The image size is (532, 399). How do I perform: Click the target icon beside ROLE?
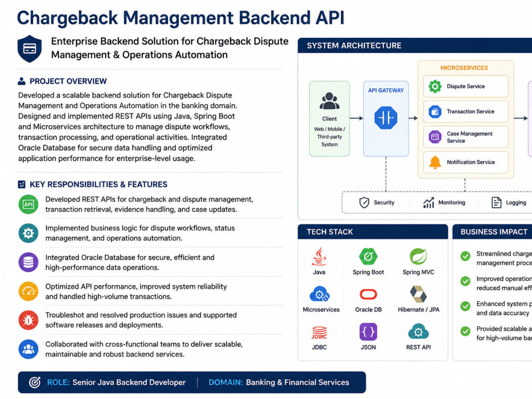tap(35, 383)
